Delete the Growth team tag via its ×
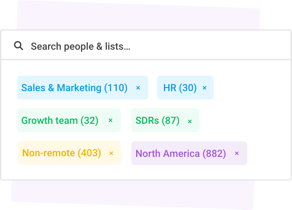292x210 pixels. [111, 120]
